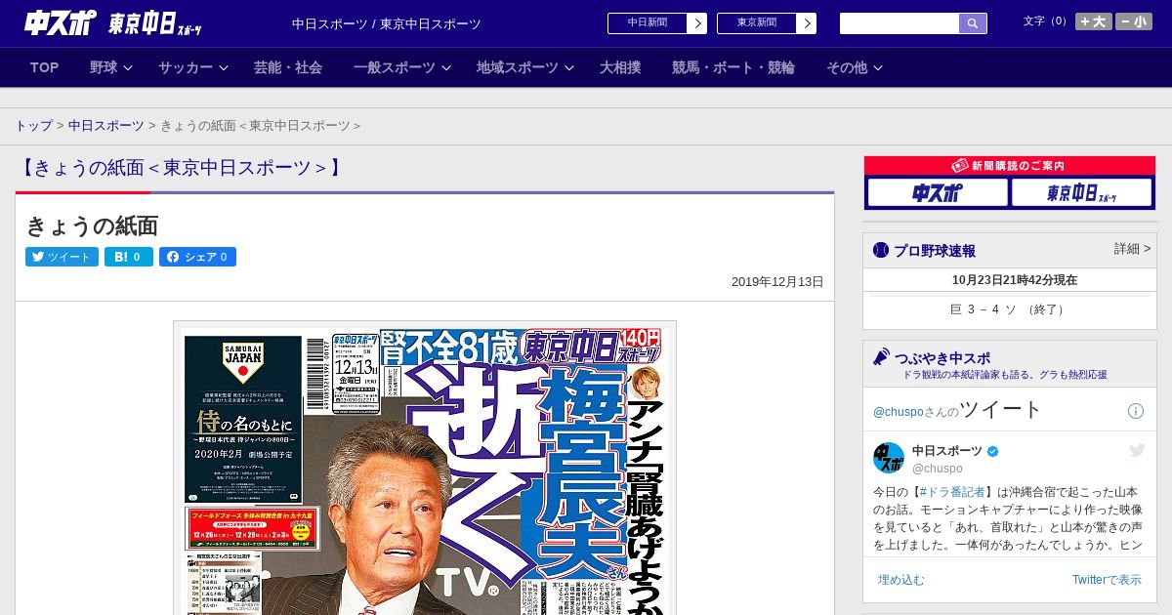Click 中日スポーツ Twitter account name

tap(947, 450)
